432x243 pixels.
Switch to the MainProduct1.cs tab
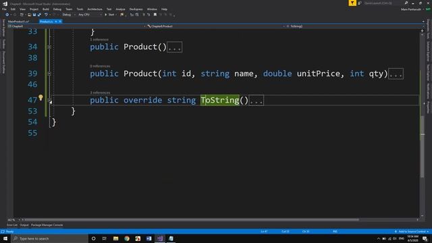pos(18,22)
